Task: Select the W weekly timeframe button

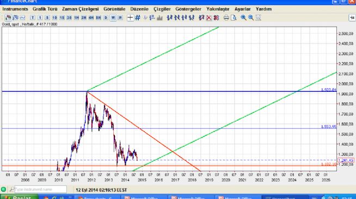Action: coord(113,18)
